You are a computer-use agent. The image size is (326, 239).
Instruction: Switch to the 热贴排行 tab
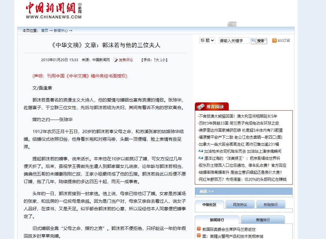(x=271, y=205)
